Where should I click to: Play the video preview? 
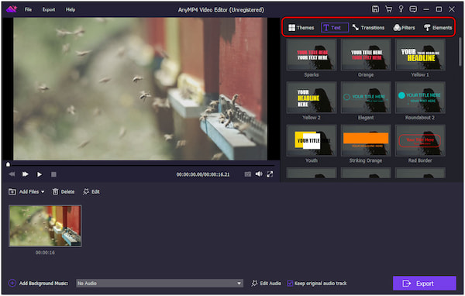40,174
